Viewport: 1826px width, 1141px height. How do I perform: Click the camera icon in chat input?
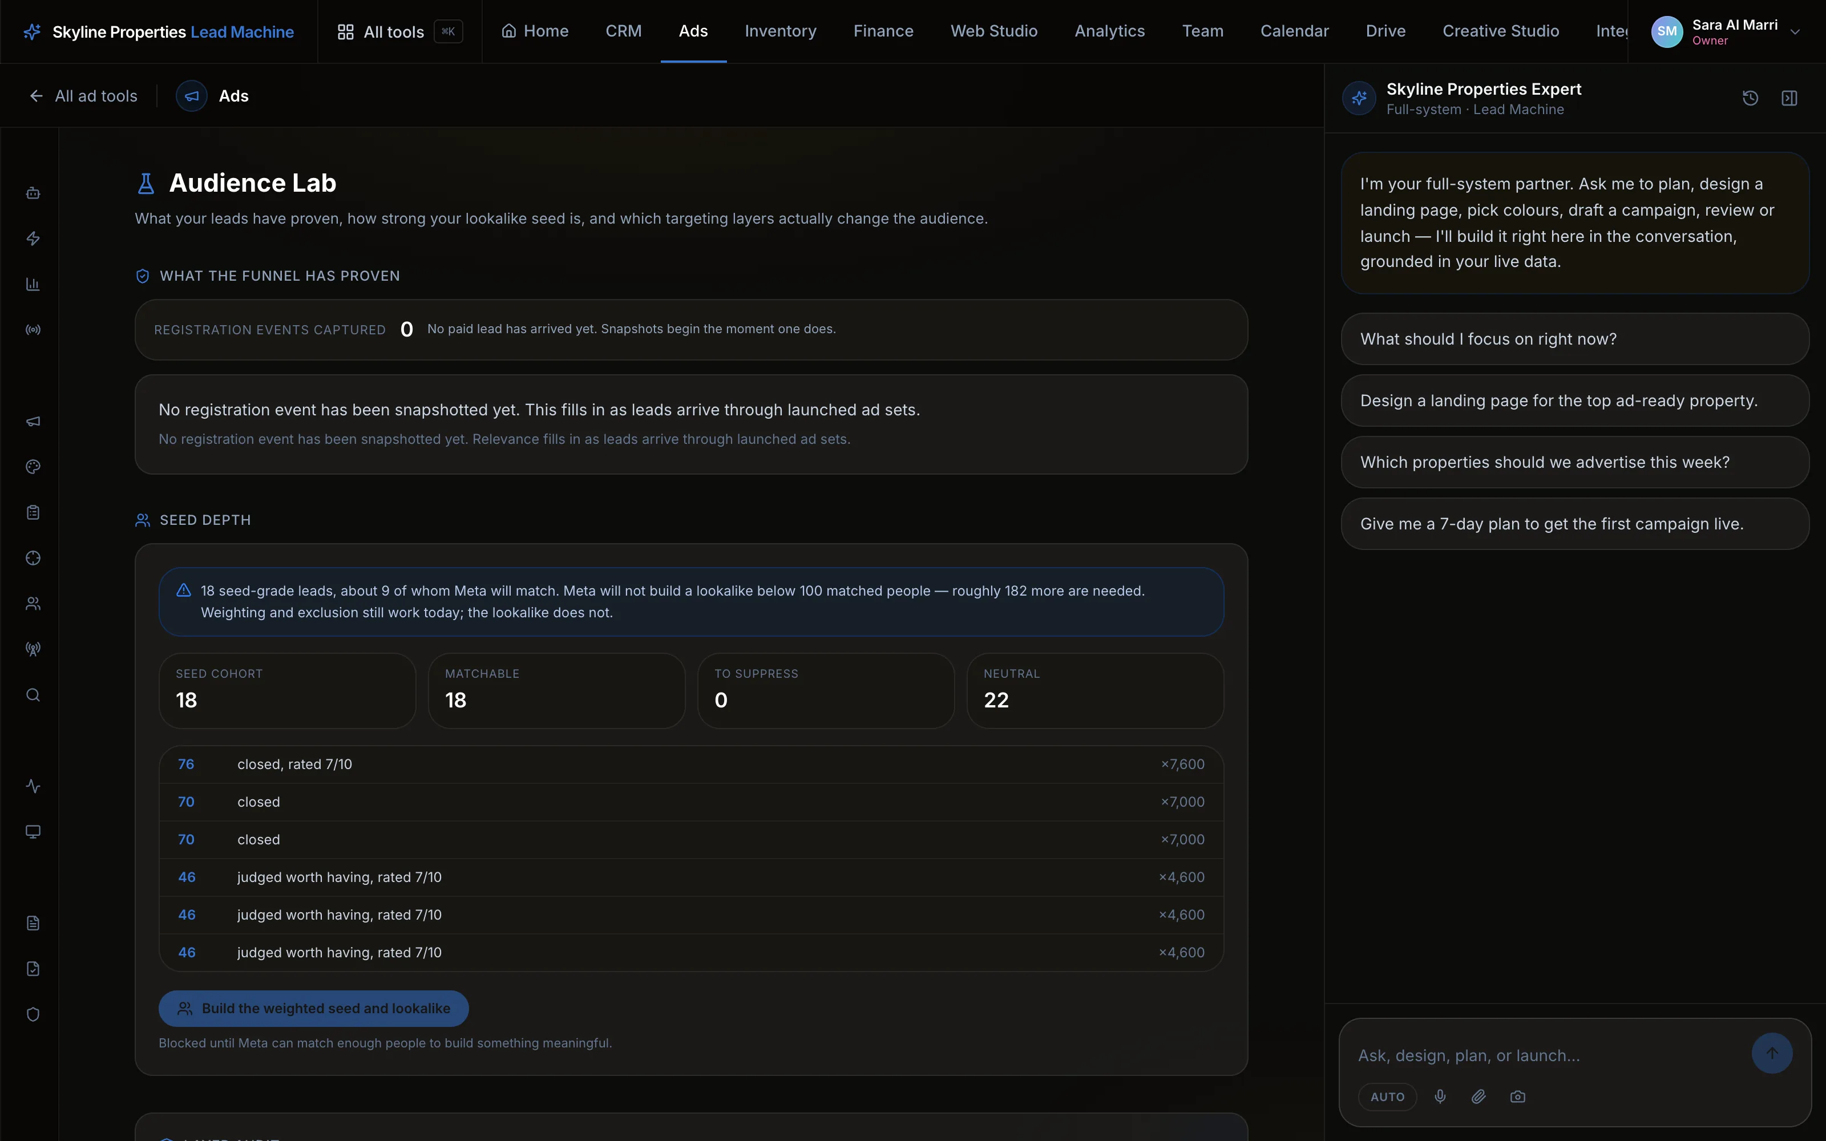click(x=1517, y=1097)
